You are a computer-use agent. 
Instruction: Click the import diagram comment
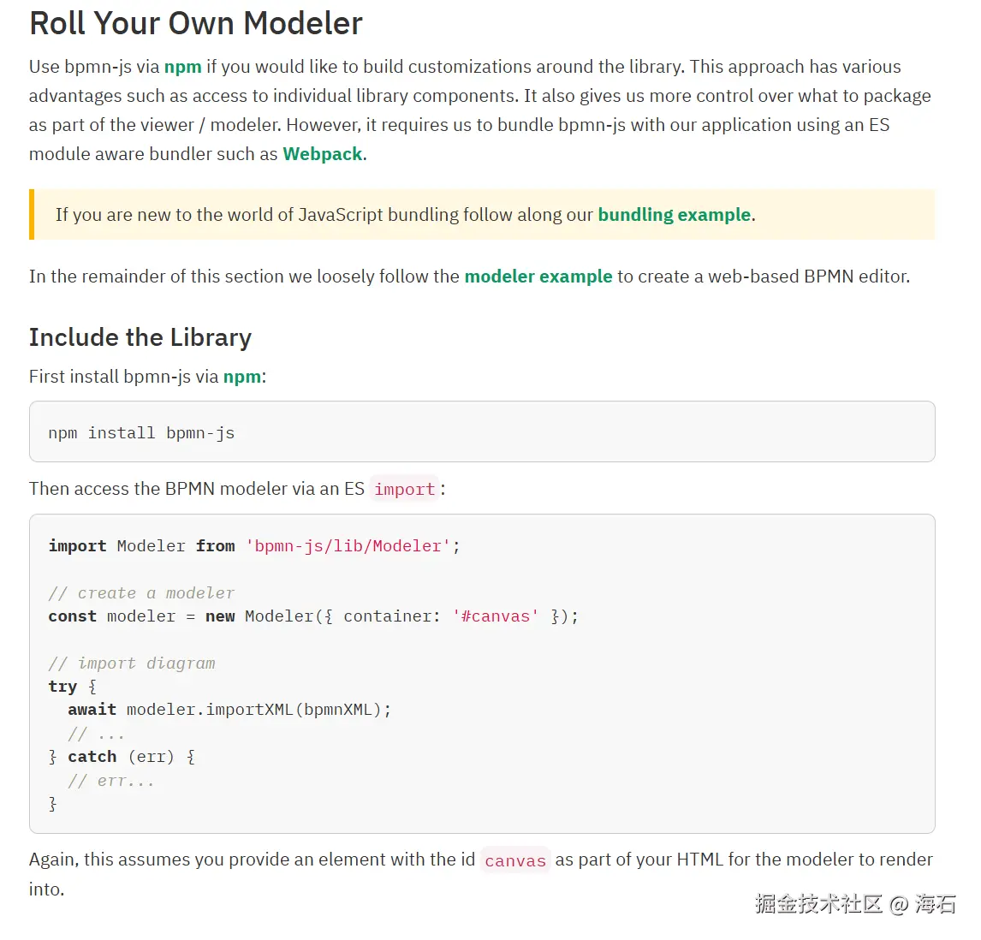[132, 663]
